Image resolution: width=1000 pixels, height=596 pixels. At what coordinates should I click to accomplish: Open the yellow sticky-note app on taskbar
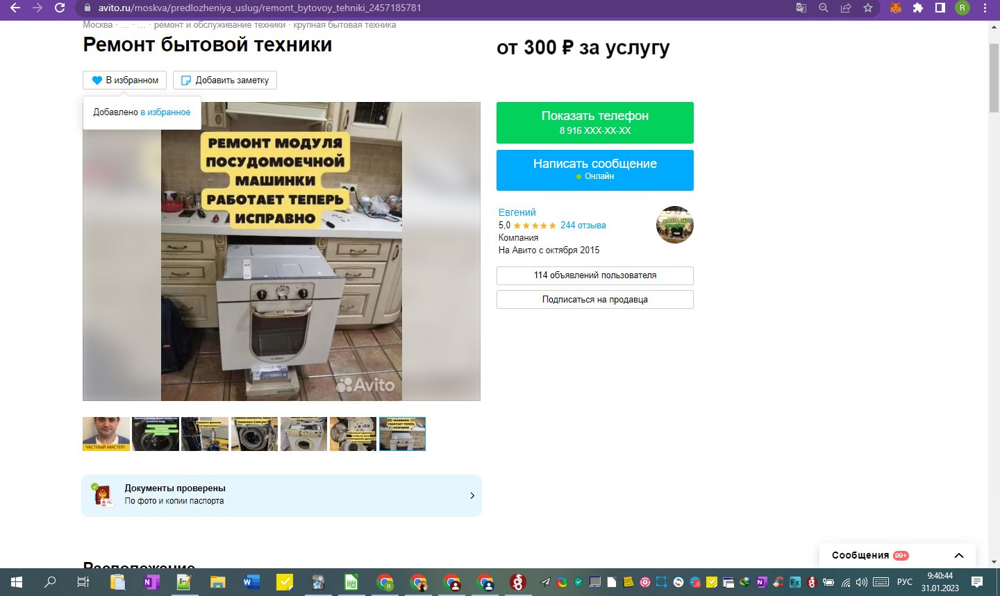[x=285, y=582]
